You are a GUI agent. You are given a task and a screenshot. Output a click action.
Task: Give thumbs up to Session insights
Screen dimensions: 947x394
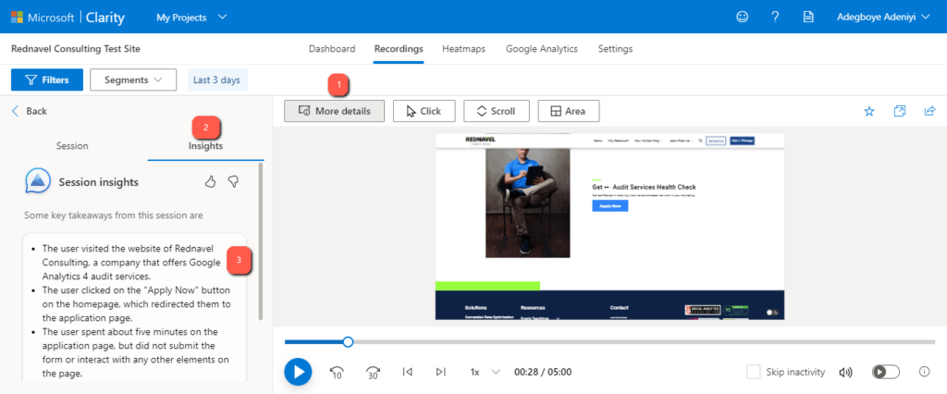[x=210, y=182]
